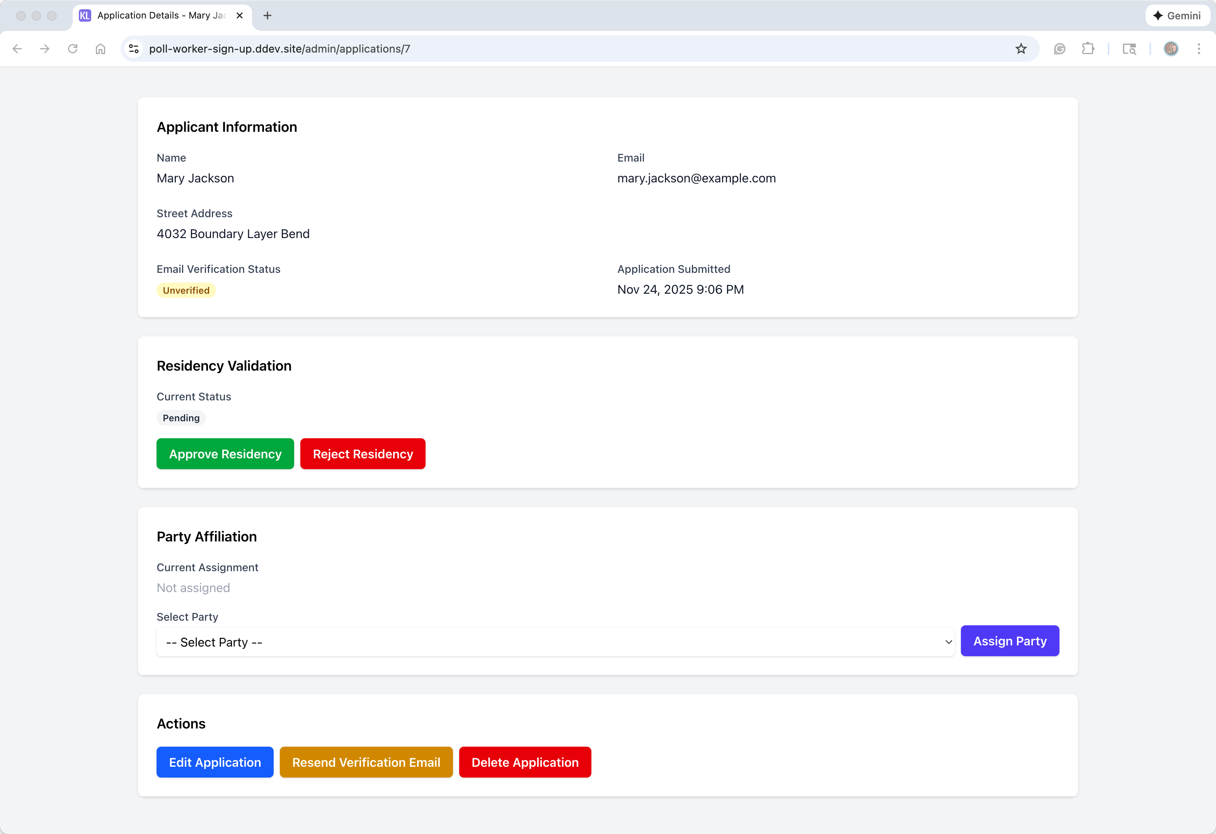Resend Verification Email to applicant

366,763
